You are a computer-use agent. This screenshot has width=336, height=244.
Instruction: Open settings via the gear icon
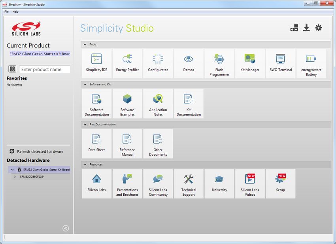(319, 28)
